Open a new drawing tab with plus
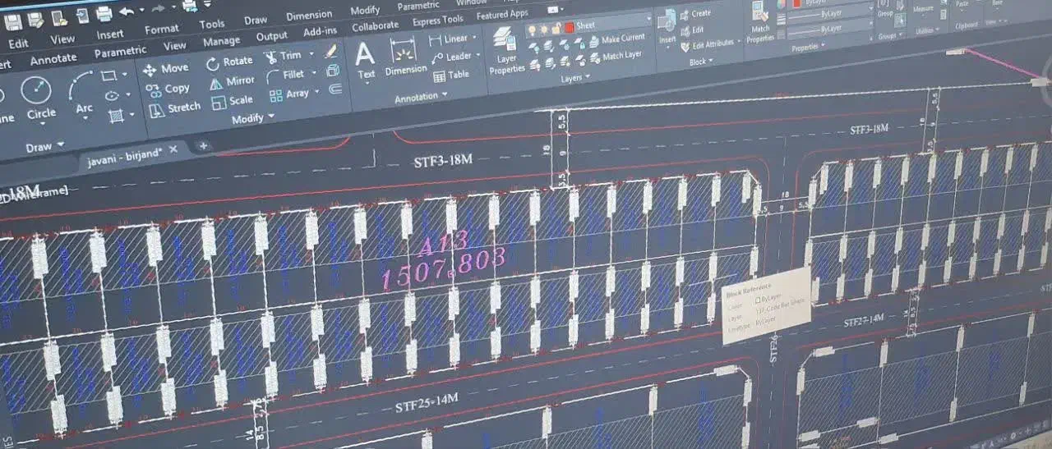This screenshot has width=1052, height=449. tap(203, 146)
